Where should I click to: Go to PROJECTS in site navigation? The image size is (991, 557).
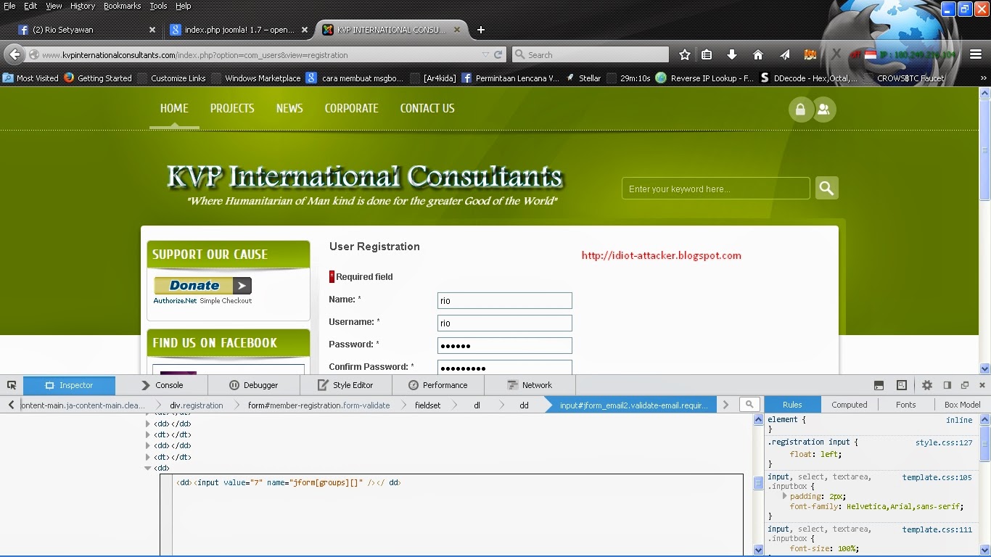pyautogui.click(x=232, y=108)
